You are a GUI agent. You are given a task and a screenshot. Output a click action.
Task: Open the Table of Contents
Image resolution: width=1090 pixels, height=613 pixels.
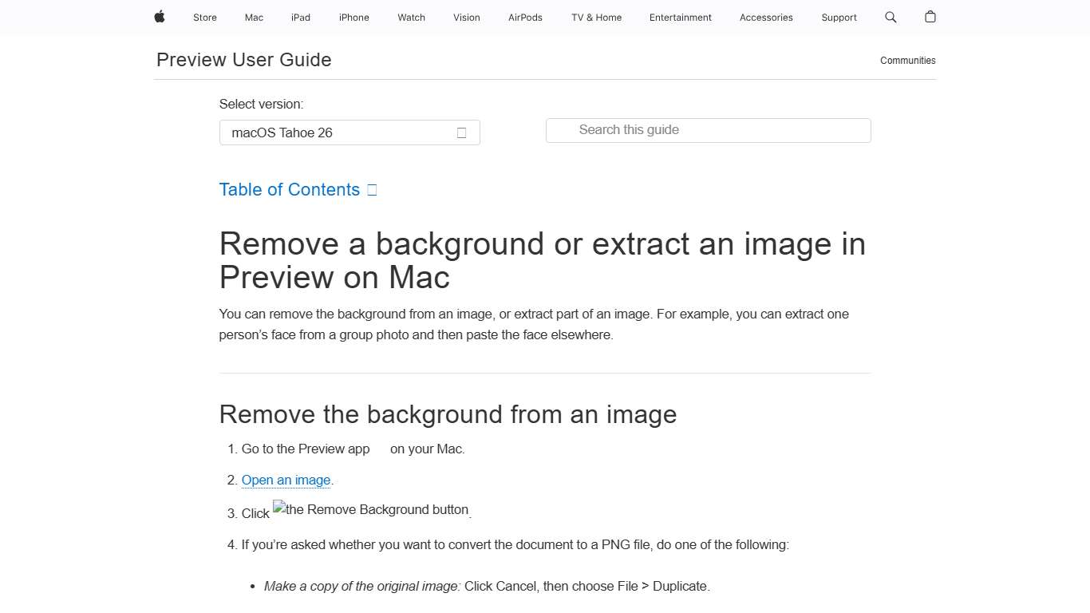click(289, 189)
